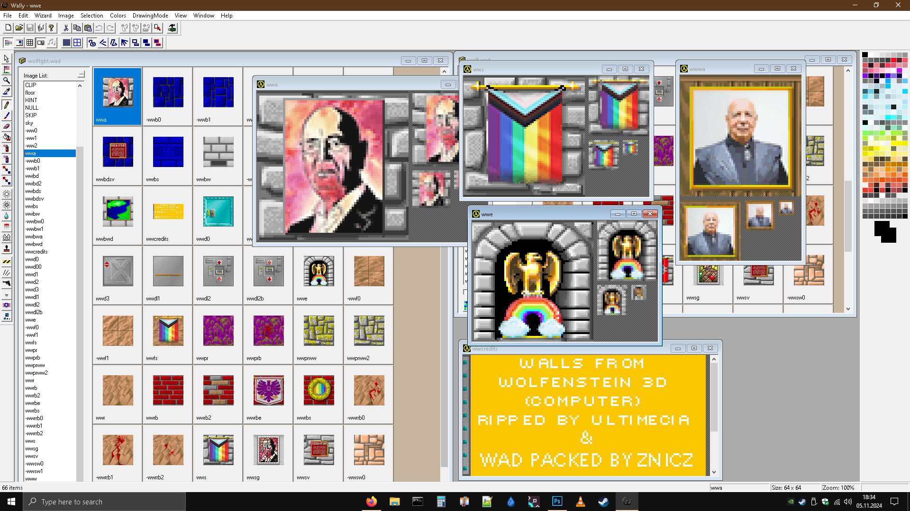Select the pencil drawing tool
This screenshot has width=910, height=511.
coord(7,105)
